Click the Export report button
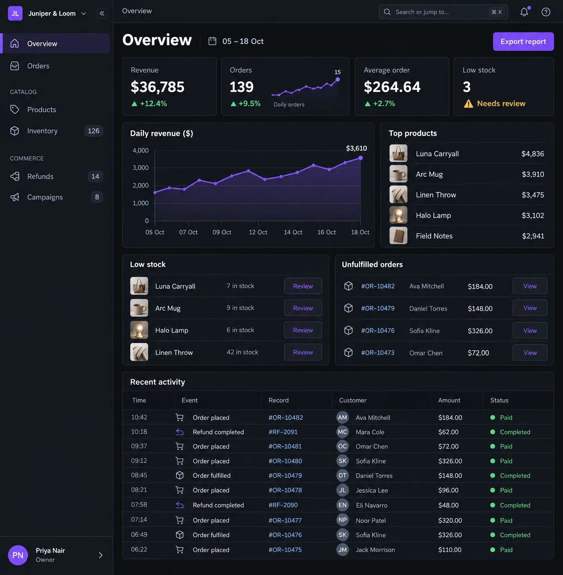Image resolution: width=563 pixels, height=575 pixels. 523,41
